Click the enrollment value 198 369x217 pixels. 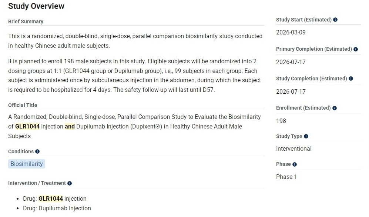[281, 121]
